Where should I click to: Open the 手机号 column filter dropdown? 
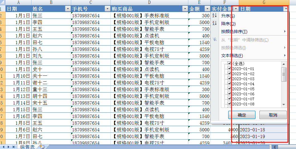point(107,9)
